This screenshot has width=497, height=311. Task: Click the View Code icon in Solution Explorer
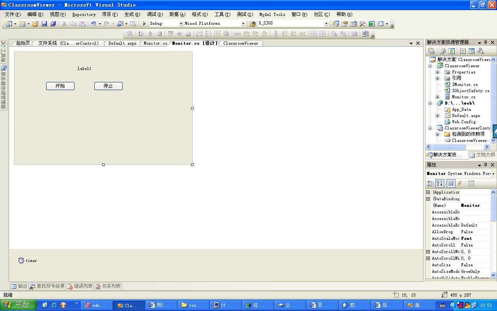click(x=463, y=51)
